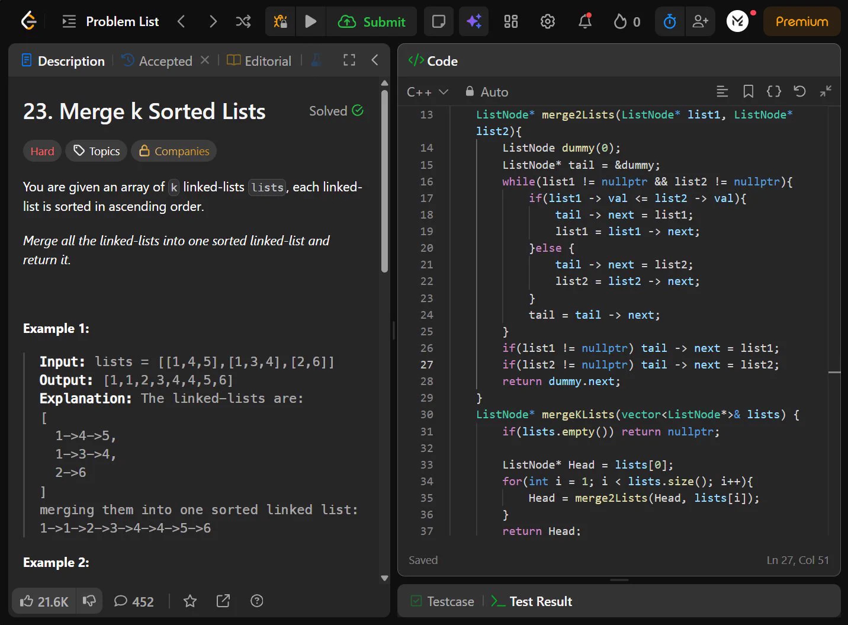Open the Testcase tab
Screen dimensions: 848x625
point(442,601)
